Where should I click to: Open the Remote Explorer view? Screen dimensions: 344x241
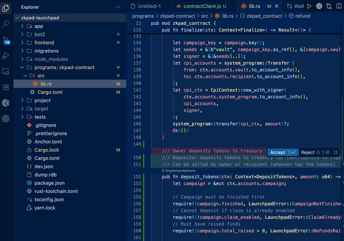[6, 72]
